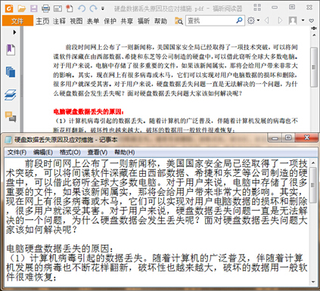Print the document using the printer icon
320x291 pixels.
pos(45,8)
